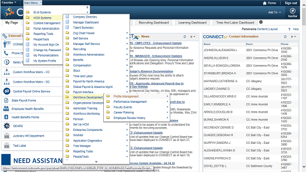Click JOHNSON,ALEXANDRA L contact row
Viewport: 306px width, 172px height.
click(251, 50)
